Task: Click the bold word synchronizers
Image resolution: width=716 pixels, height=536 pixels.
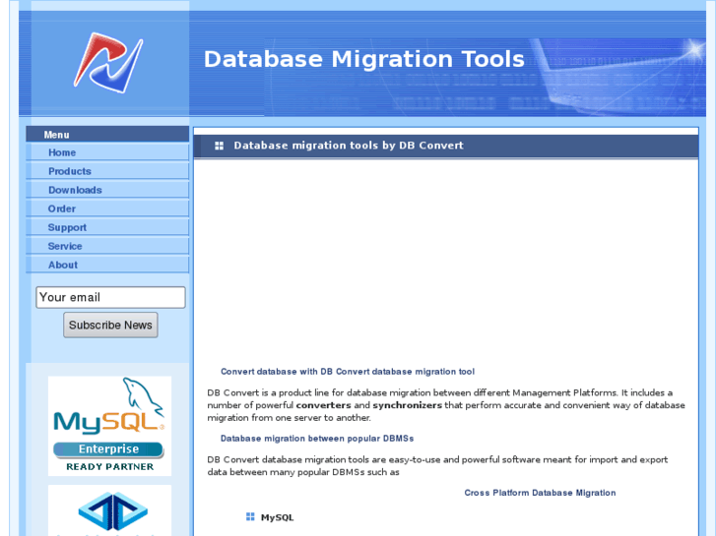Action: point(408,405)
